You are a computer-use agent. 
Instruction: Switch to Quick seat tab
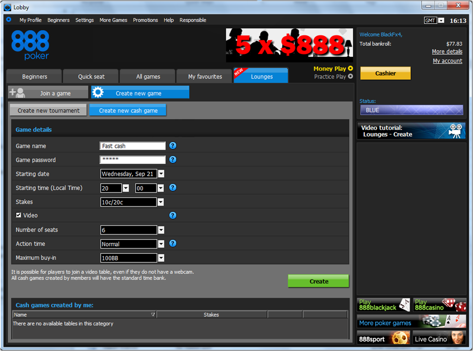point(91,76)
